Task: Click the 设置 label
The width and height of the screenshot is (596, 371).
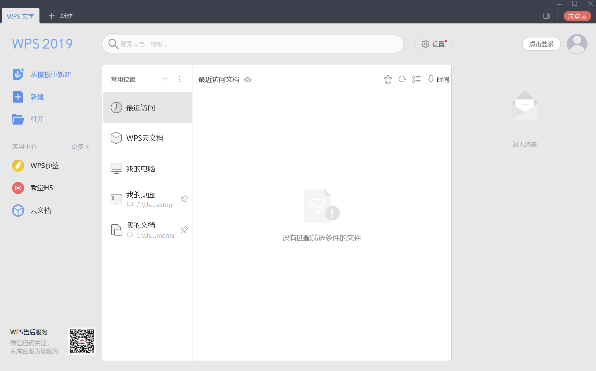Action: (438, 44)
